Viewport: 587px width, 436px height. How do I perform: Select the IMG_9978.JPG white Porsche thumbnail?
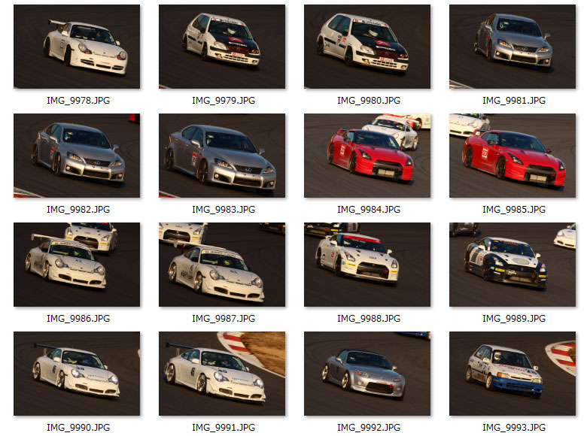tap(77, 47)
